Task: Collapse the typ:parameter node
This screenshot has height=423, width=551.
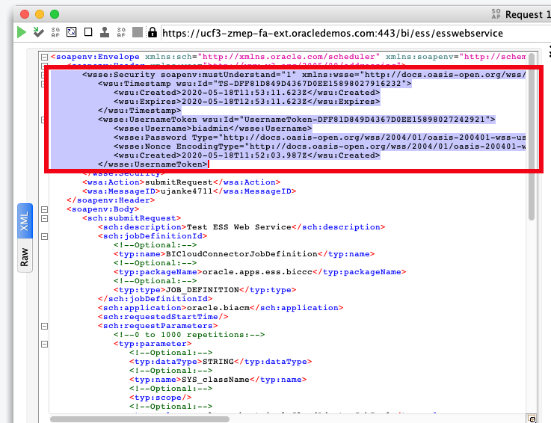Action: point(44,344)
